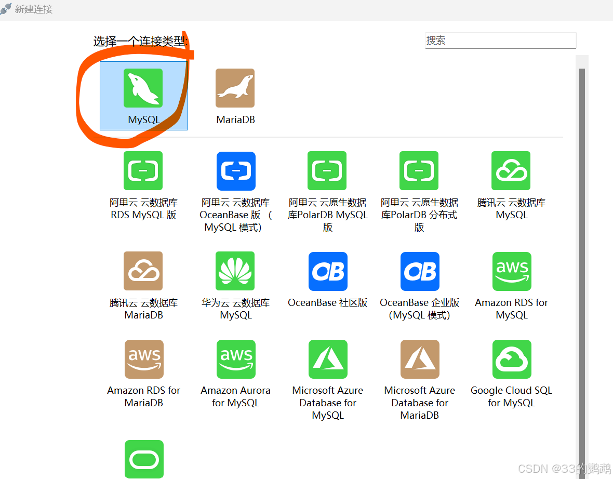The width and height of the screenshot is (613, 479).
Task: Click the '华为云 云数据库 MySQL' label
Action: tap(235, 309)
